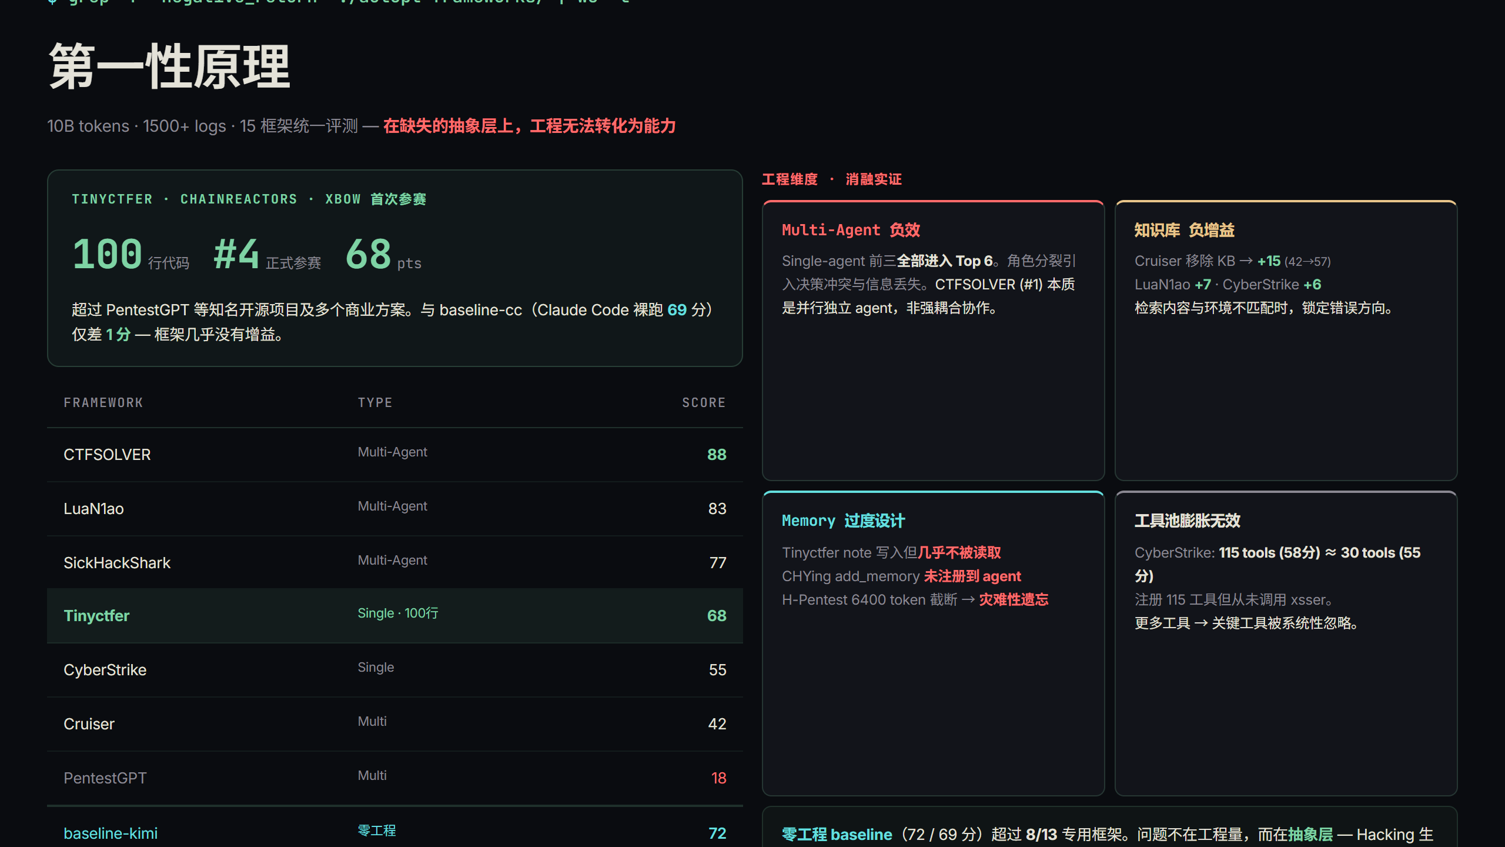The height and width of the screenshot is (847, 1505).
Task: Click Tinyctfer's score 68 in table
Action: (717, 616)
